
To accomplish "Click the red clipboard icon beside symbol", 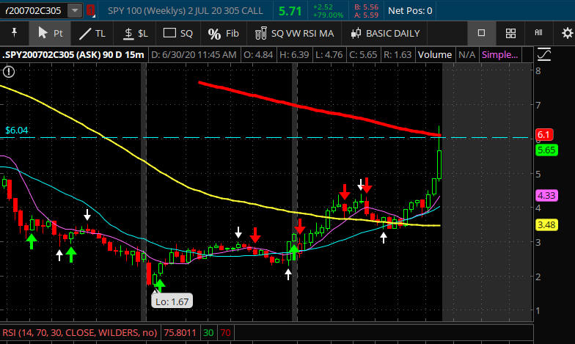I will 91,10.
